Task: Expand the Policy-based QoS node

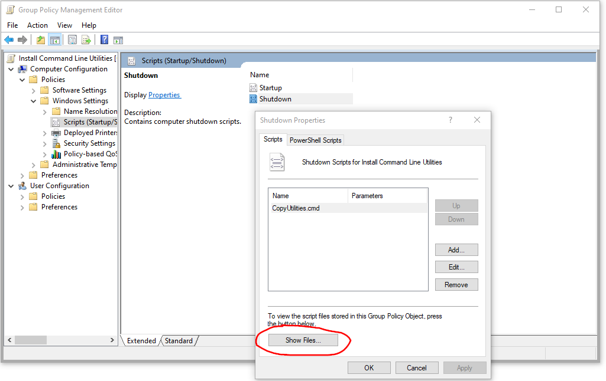Action: tap(44, 155)
